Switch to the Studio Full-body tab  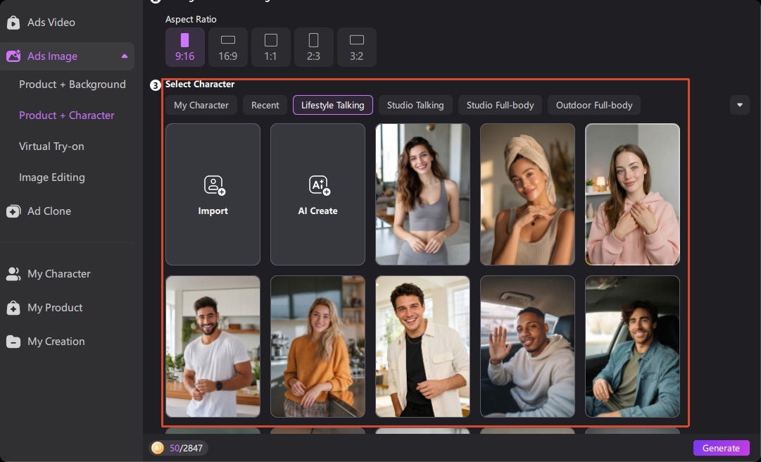point(500,106)
